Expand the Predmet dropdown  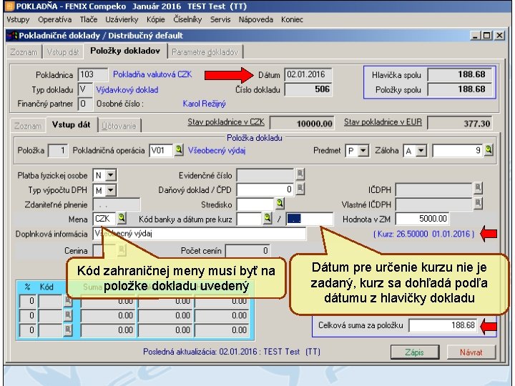point(363,151)
